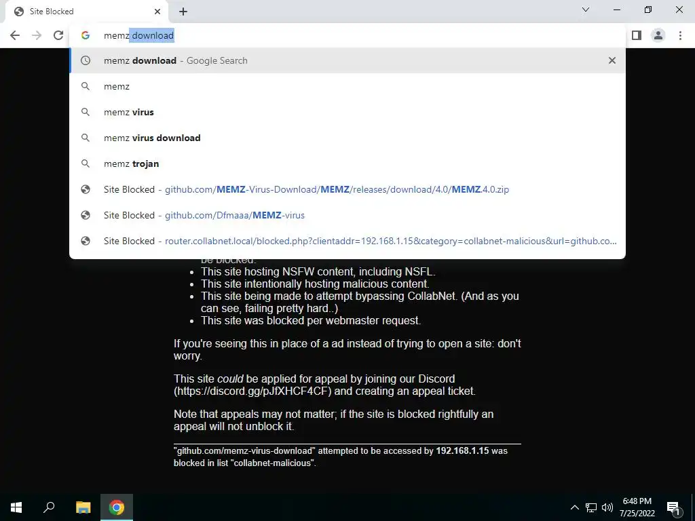Pick the 'memz trojan' suggestion
The image size is (695, 521).
tap(347, 163)
